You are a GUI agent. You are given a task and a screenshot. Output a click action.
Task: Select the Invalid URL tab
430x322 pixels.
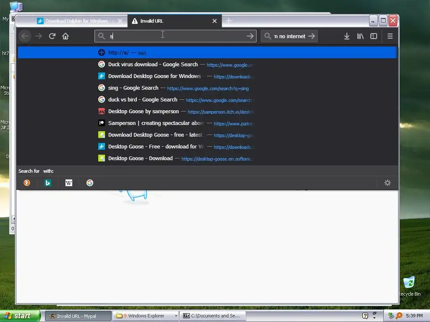(x=175, y=21)
